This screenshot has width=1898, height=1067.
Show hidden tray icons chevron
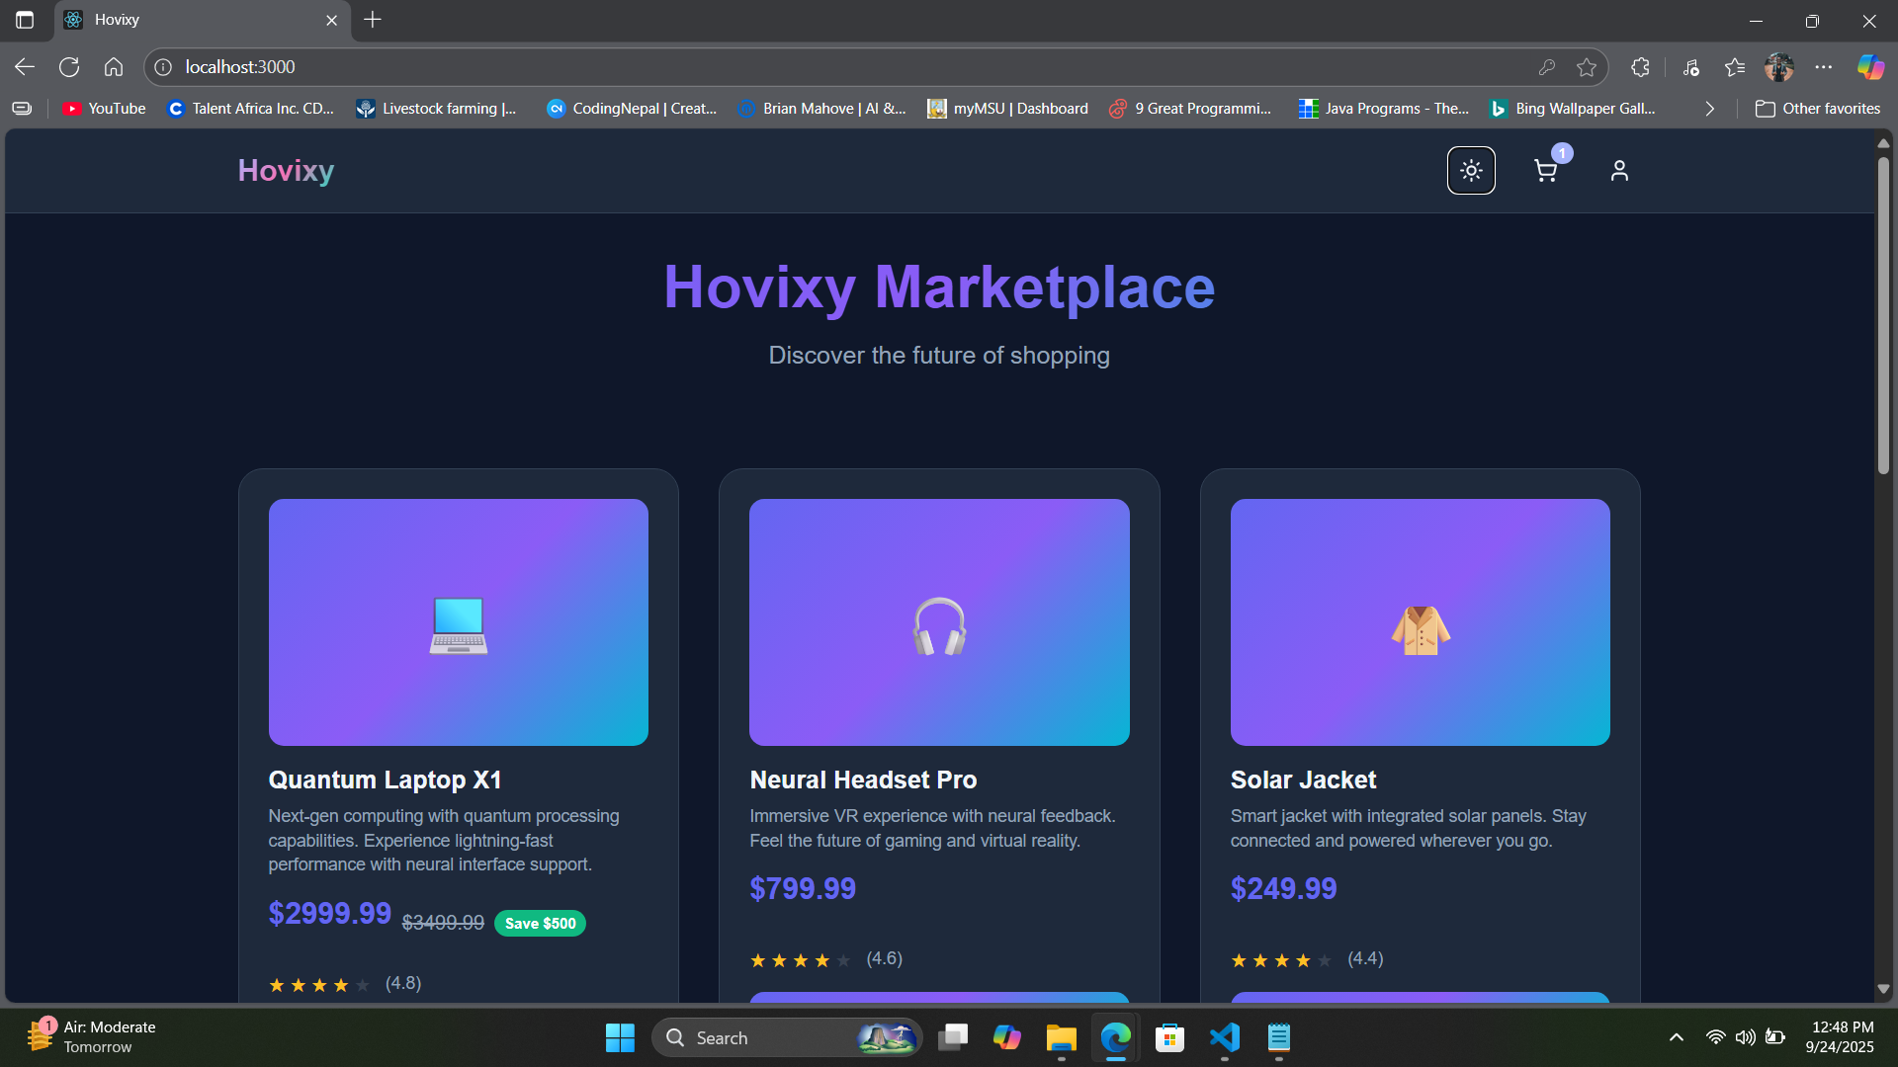point(1677,1037)
